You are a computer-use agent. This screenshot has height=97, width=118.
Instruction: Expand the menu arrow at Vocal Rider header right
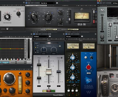coord(64,34)
